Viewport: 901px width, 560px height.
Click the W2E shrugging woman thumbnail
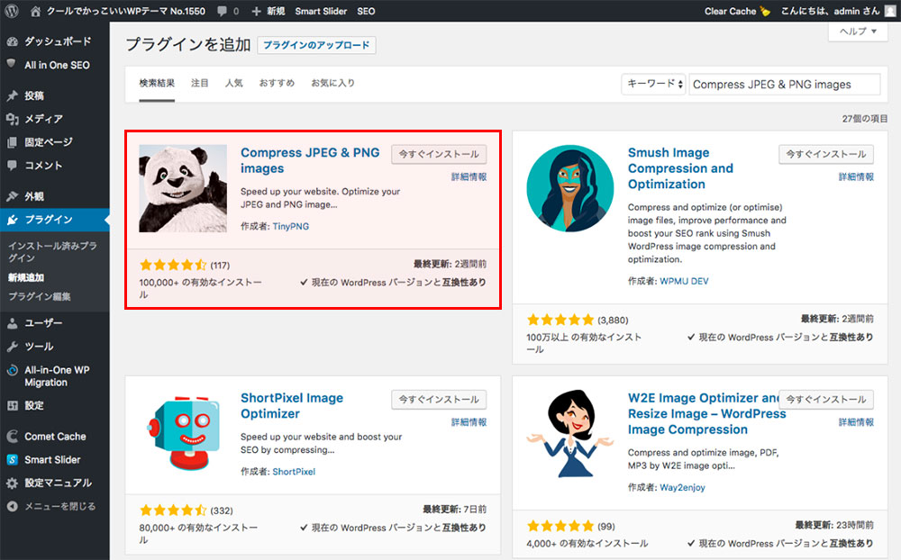pyautogui.click(x=570, y=434)
